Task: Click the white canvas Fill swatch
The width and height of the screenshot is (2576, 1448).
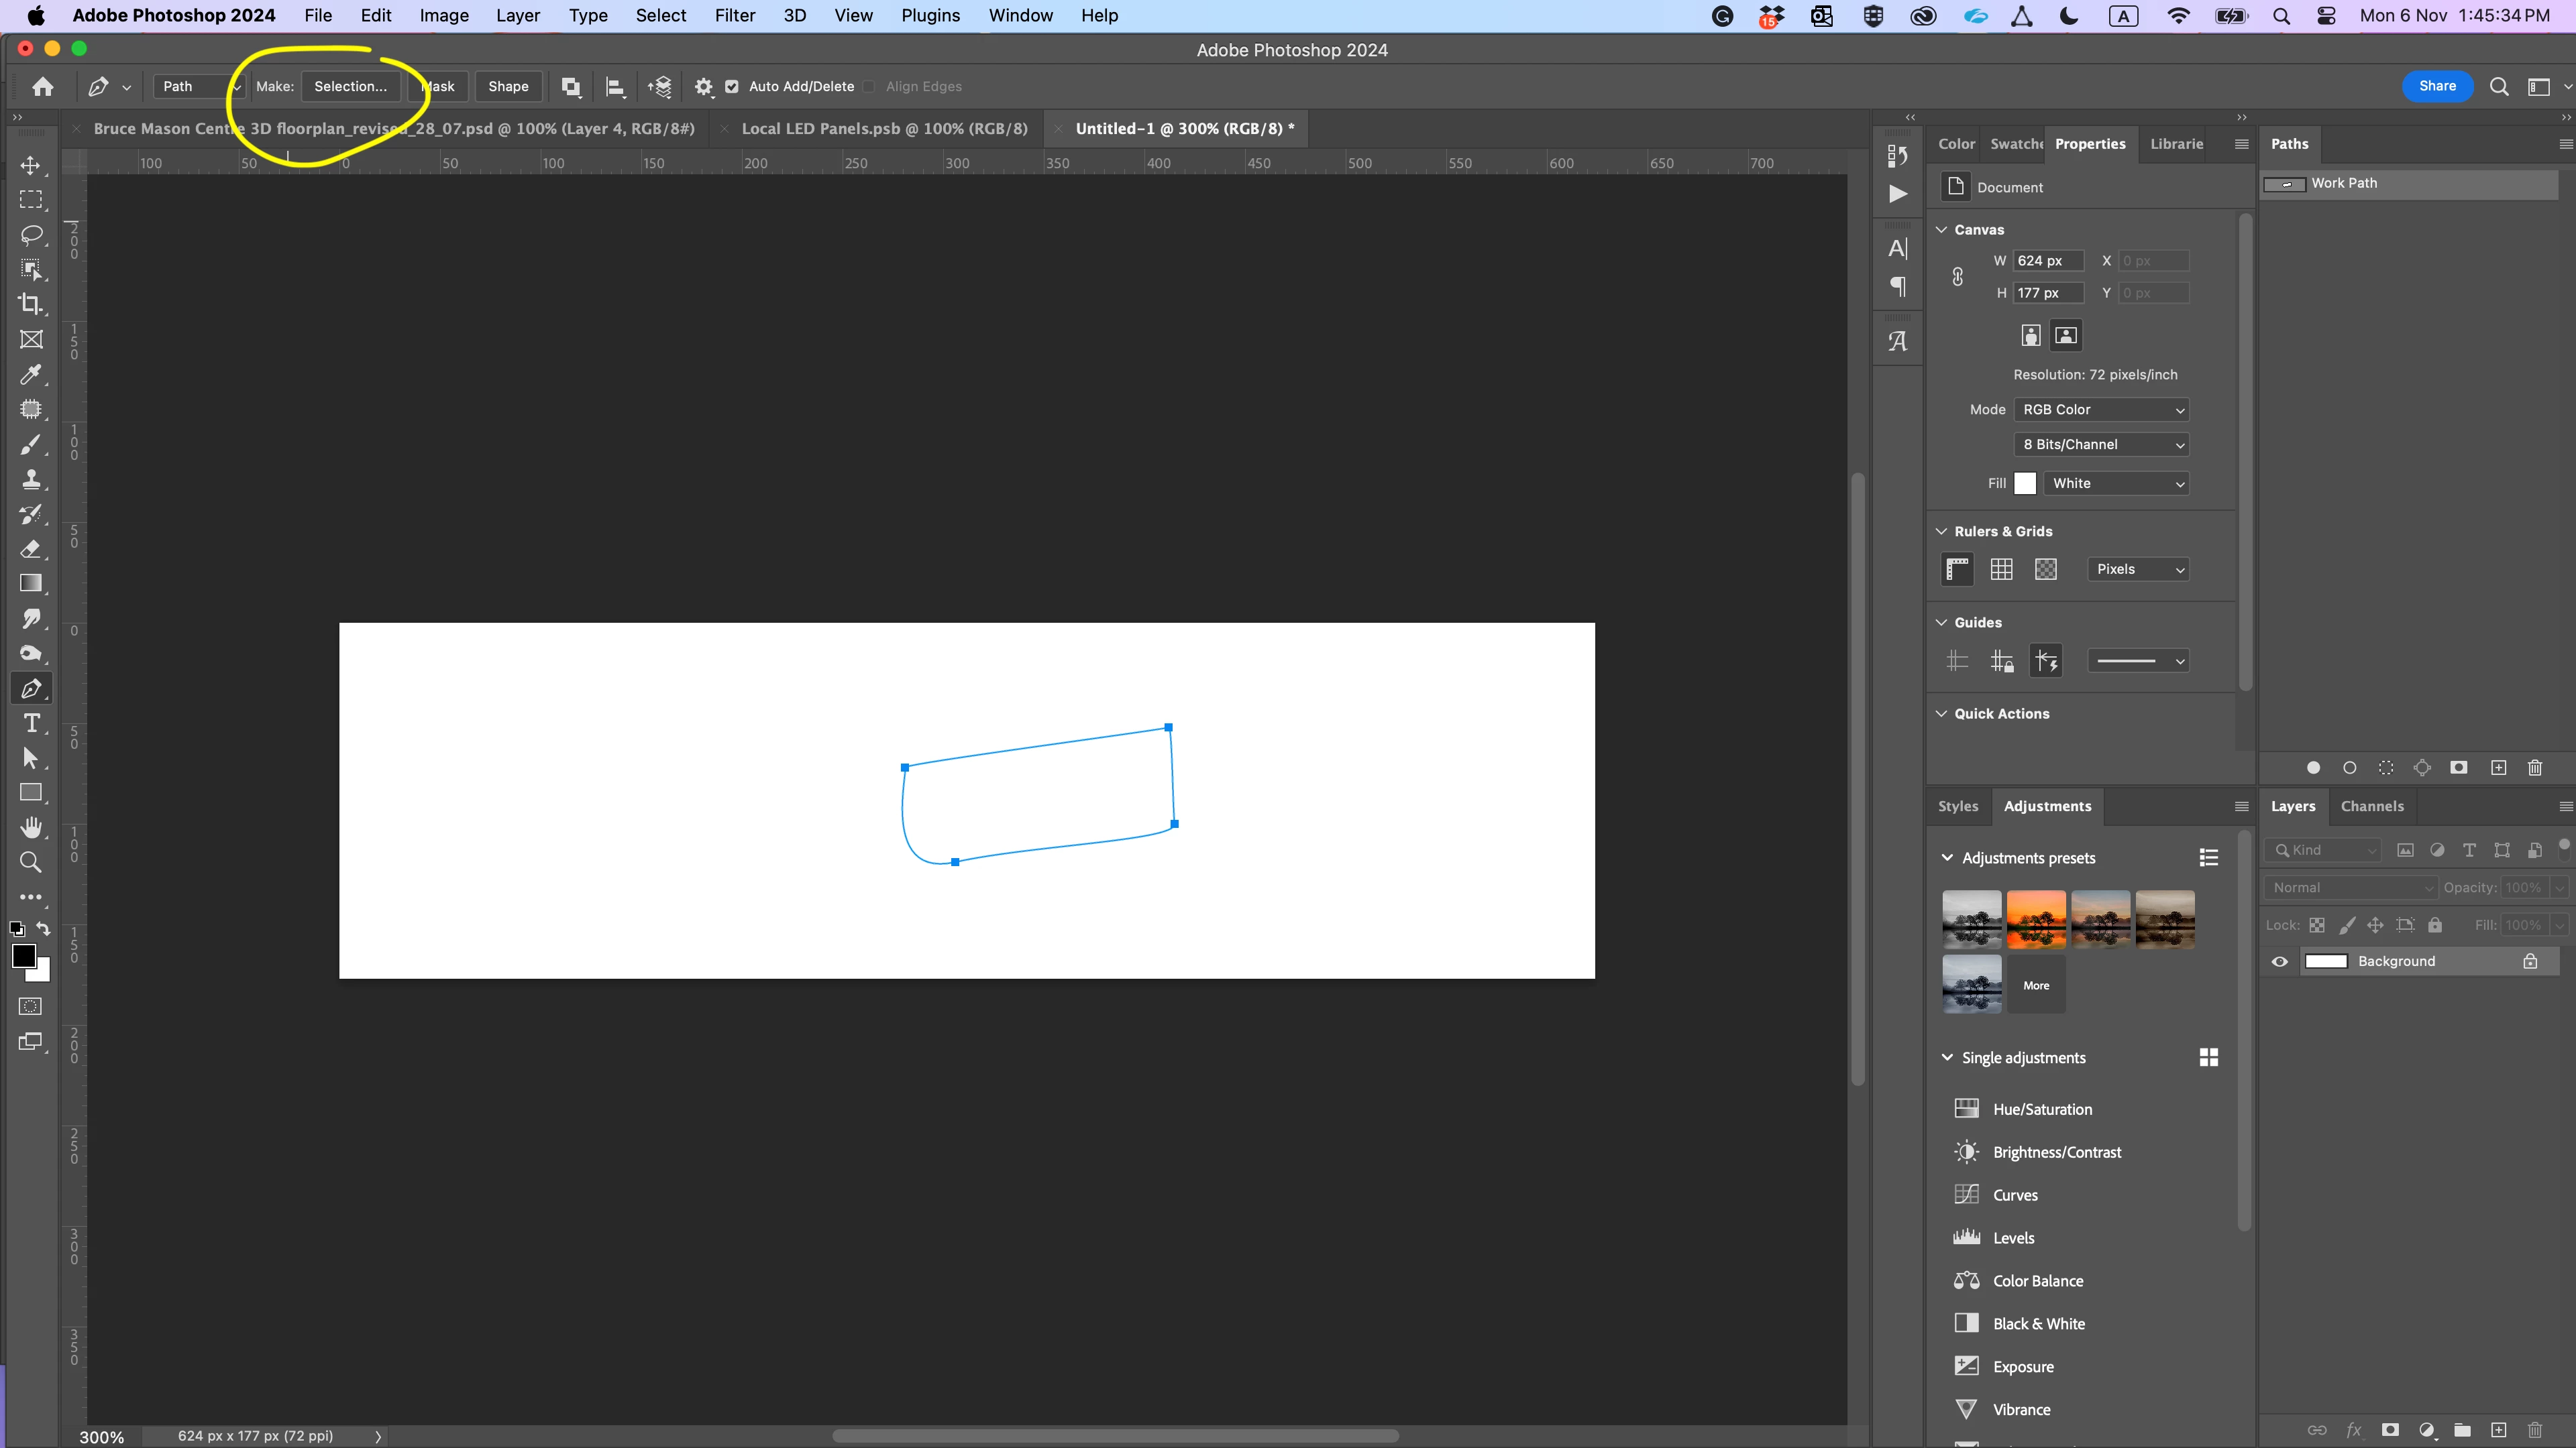Action: pyautogui.click(x=2025, y=483)
